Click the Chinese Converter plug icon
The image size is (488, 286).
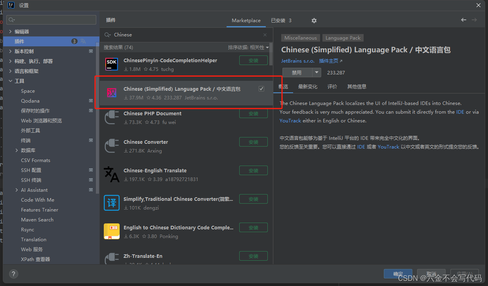tap(112, 146)
